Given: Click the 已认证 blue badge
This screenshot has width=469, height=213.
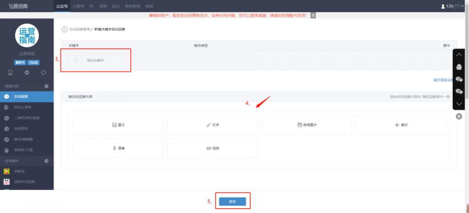Looking at the screenshot, I should [x=33, y=62].
